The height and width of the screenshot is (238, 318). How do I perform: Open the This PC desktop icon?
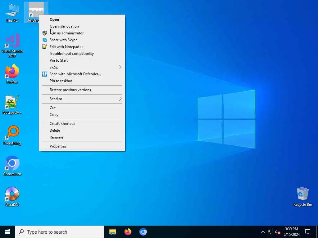click(12, 12)
